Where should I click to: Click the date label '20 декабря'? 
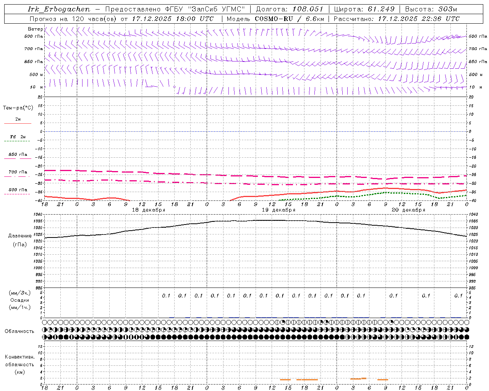[x=408, y=210]
